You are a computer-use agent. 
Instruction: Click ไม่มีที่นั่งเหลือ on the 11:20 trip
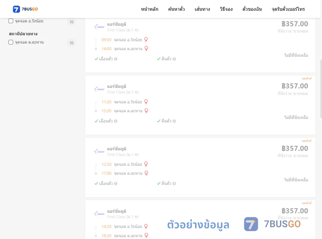point(296,117)
